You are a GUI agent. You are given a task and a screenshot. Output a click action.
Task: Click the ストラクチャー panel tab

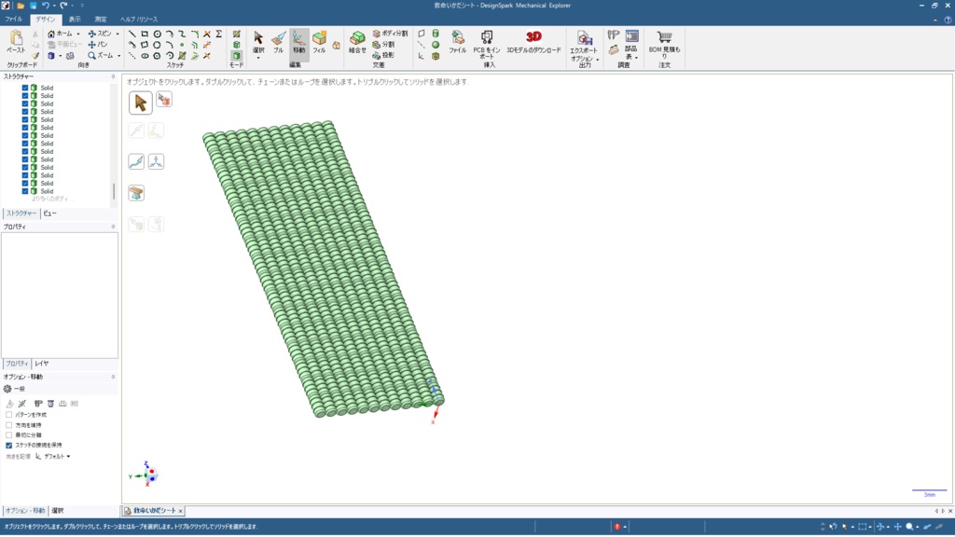pyautogui.click(x=21, y=213)
